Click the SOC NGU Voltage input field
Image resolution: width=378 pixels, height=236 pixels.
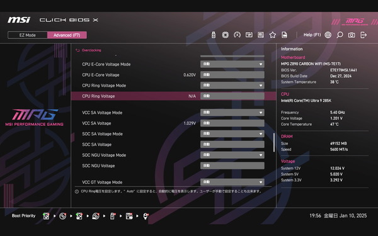click(x=232, y=166)
